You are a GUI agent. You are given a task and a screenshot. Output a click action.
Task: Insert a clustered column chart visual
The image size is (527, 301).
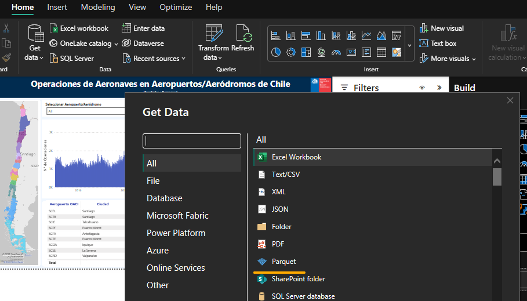pyautogui.click(x=321, y=35)
